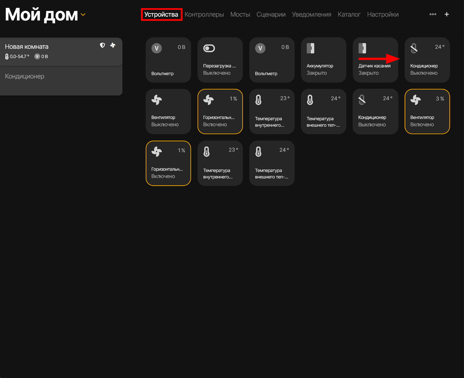Expand the Мой дом dropdown chevron
The image size is (464, 378).
(83, 15)
